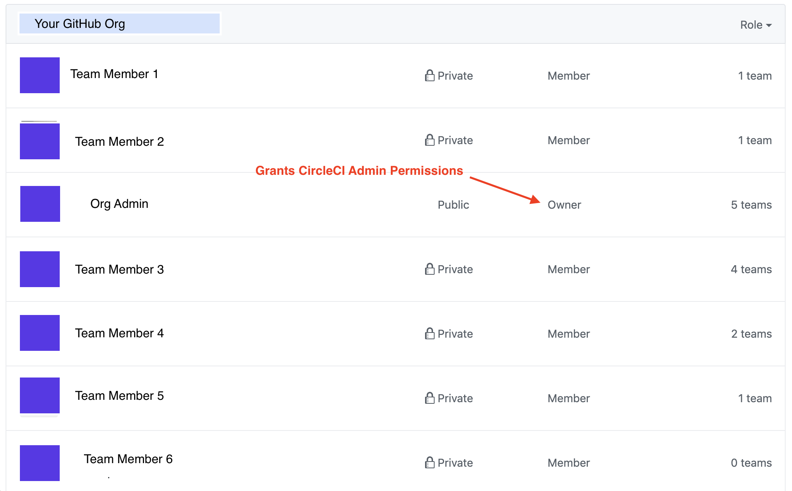Click the Your GitHub Org header field

(119, 24)
